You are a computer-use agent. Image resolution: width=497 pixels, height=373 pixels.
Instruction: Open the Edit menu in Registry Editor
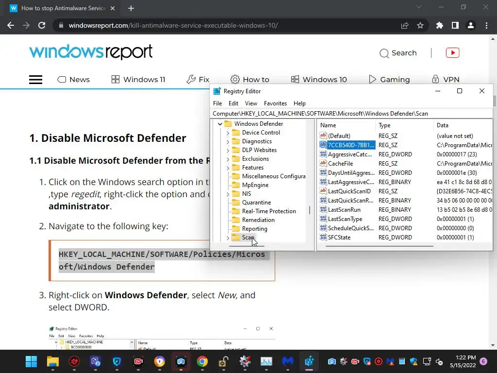pyautogui.click(x=233, y=103)
